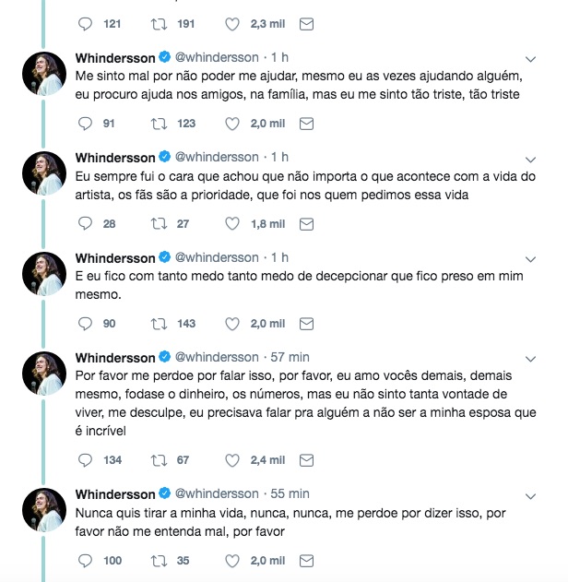Image resolution: width=568 pixels, height=582 pixels.
Task: Reply to the tweet with 91 replies
Action: point(86,124)
